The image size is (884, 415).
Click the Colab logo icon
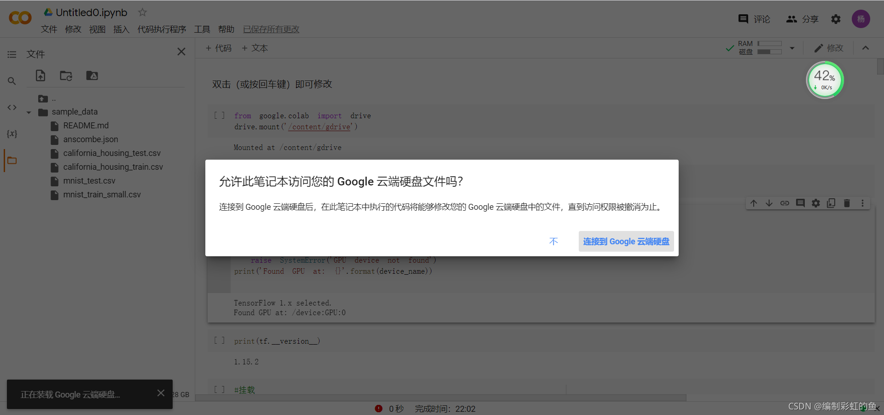click(x=20, y=18)
